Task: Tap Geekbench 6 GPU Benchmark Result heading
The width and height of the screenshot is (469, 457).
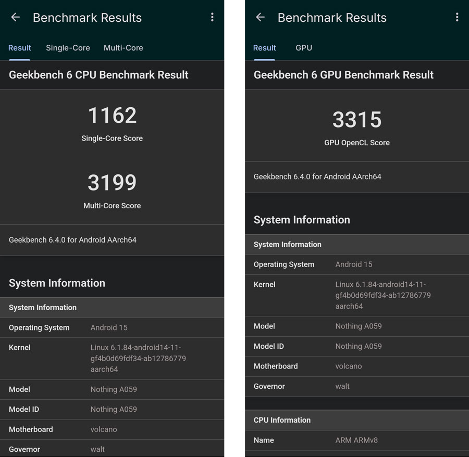Action: coord(343,74)
